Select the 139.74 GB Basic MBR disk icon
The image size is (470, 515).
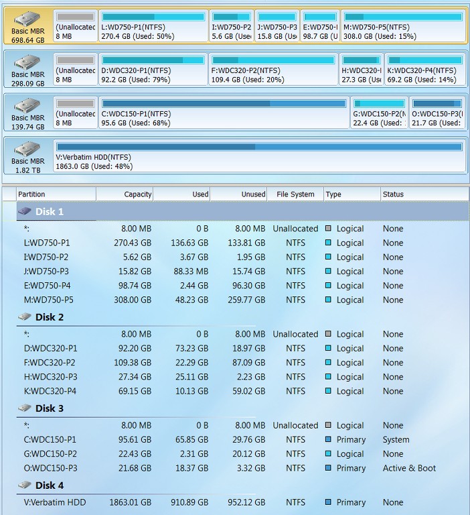27,105
